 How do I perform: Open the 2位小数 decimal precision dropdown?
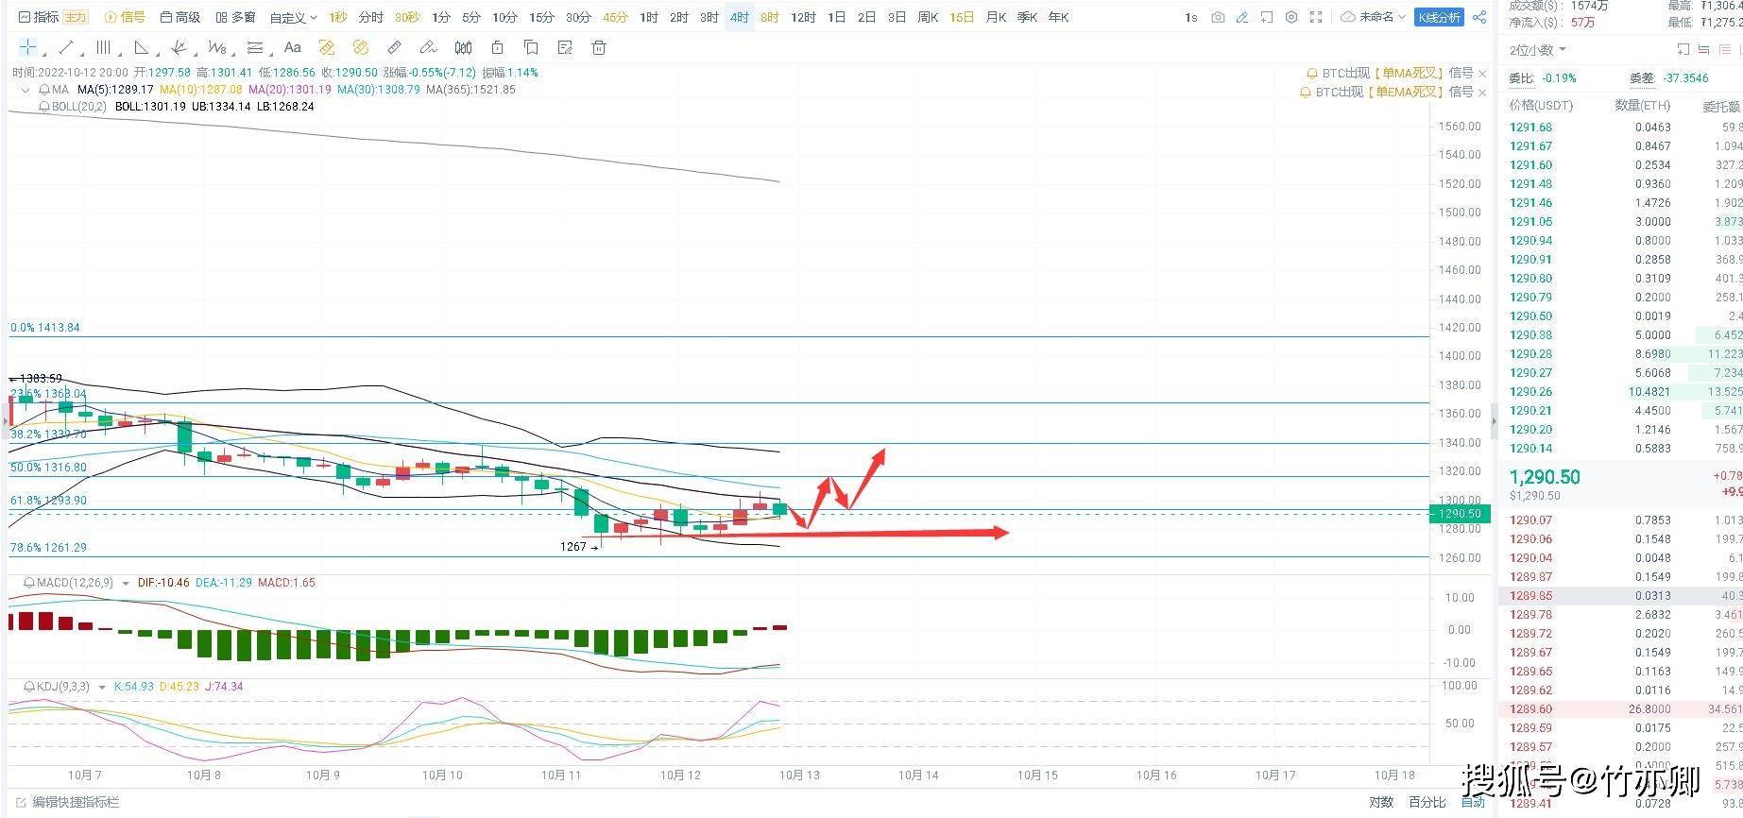pyautogui.click(x=1537, y=50)
